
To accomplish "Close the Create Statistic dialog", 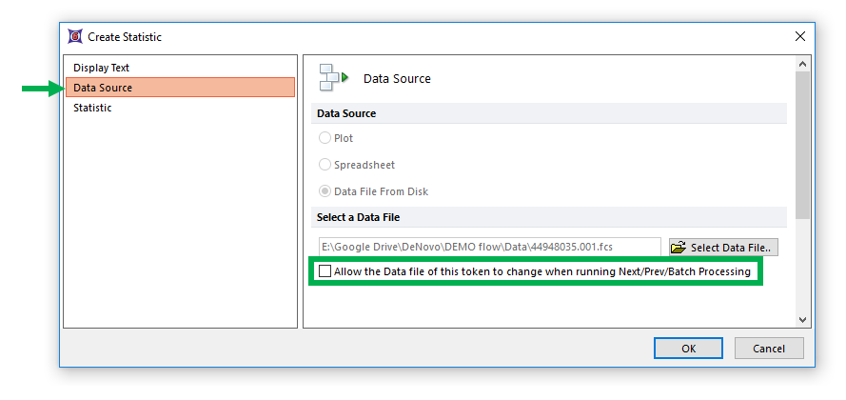I will coord(799,36).
